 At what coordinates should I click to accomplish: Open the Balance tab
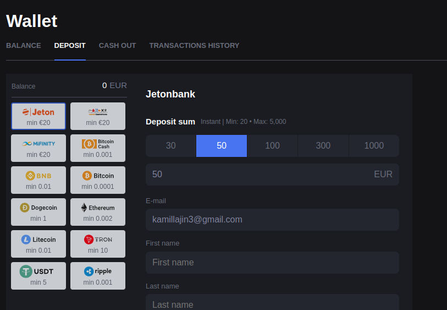click(x=24, y=46)
